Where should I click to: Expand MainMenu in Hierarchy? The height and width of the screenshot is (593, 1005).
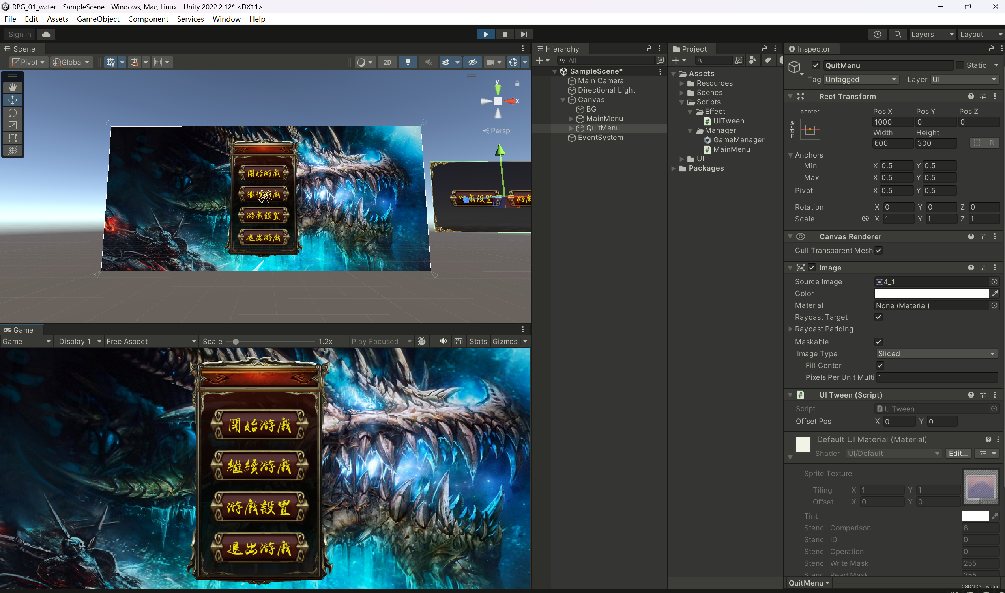click(x=571, y=119)
